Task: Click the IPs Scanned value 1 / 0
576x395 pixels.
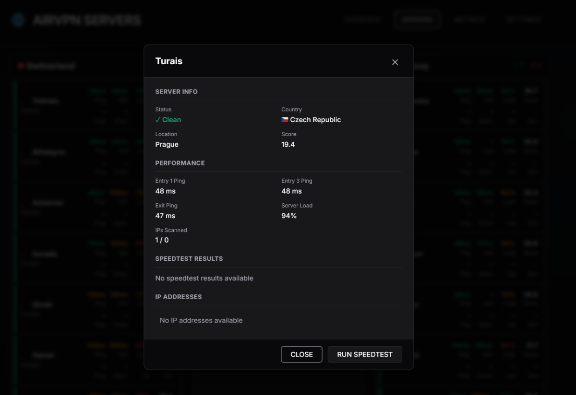Action: click(162, 240)
